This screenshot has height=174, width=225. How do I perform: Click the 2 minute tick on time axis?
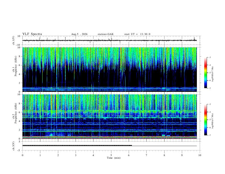[58, 155]
